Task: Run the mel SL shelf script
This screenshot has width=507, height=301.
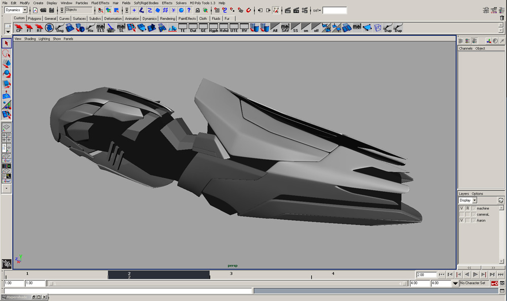Action: [x=121, y=28]
